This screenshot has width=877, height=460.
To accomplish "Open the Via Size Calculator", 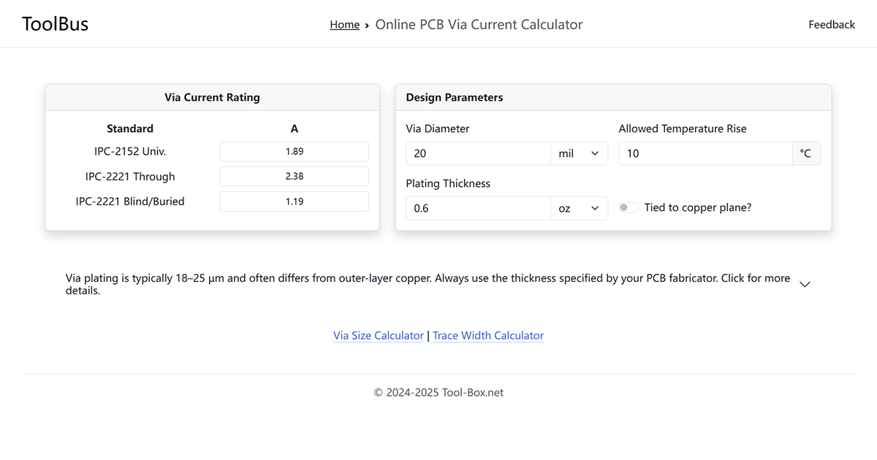I will click(x=378, y=335).
